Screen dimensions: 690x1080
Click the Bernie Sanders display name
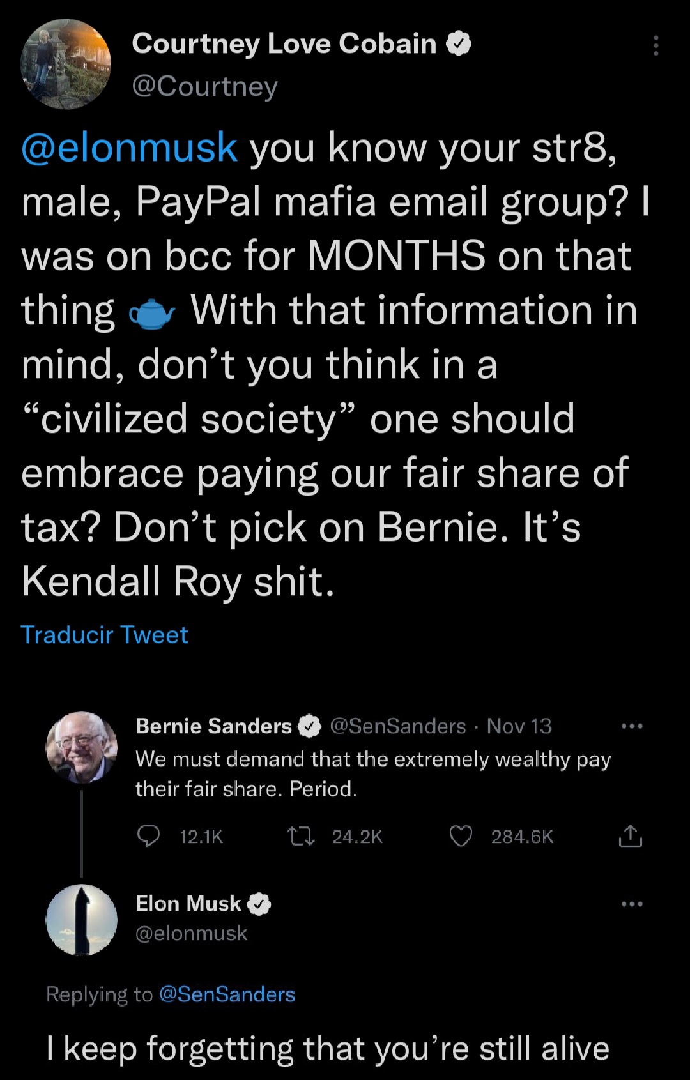[x=213, y=726]
